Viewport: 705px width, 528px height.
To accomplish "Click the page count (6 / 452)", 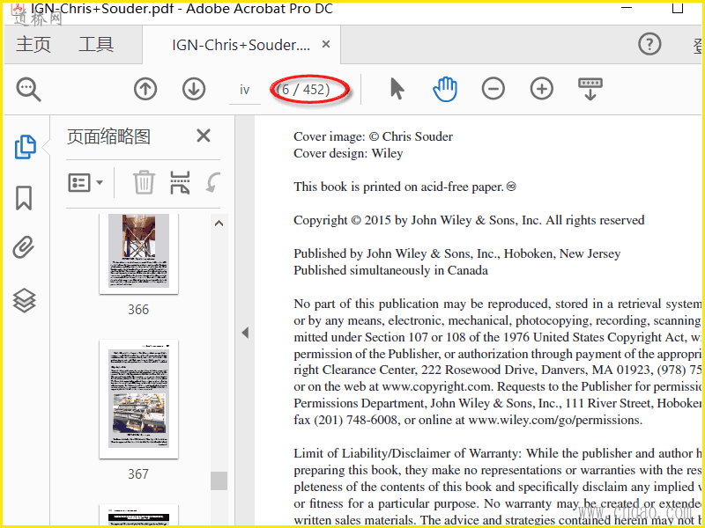I will pos(303,90).
